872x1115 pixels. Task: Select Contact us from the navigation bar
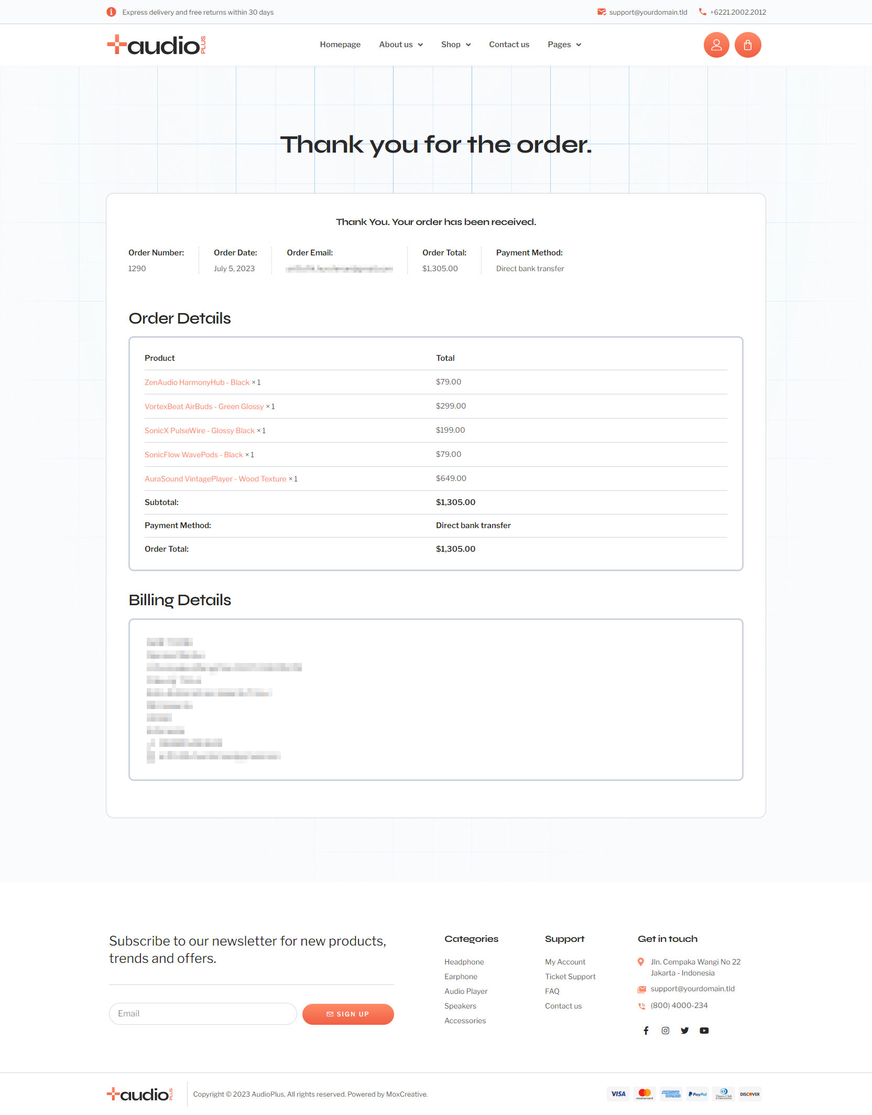click(x=509, y=45)
